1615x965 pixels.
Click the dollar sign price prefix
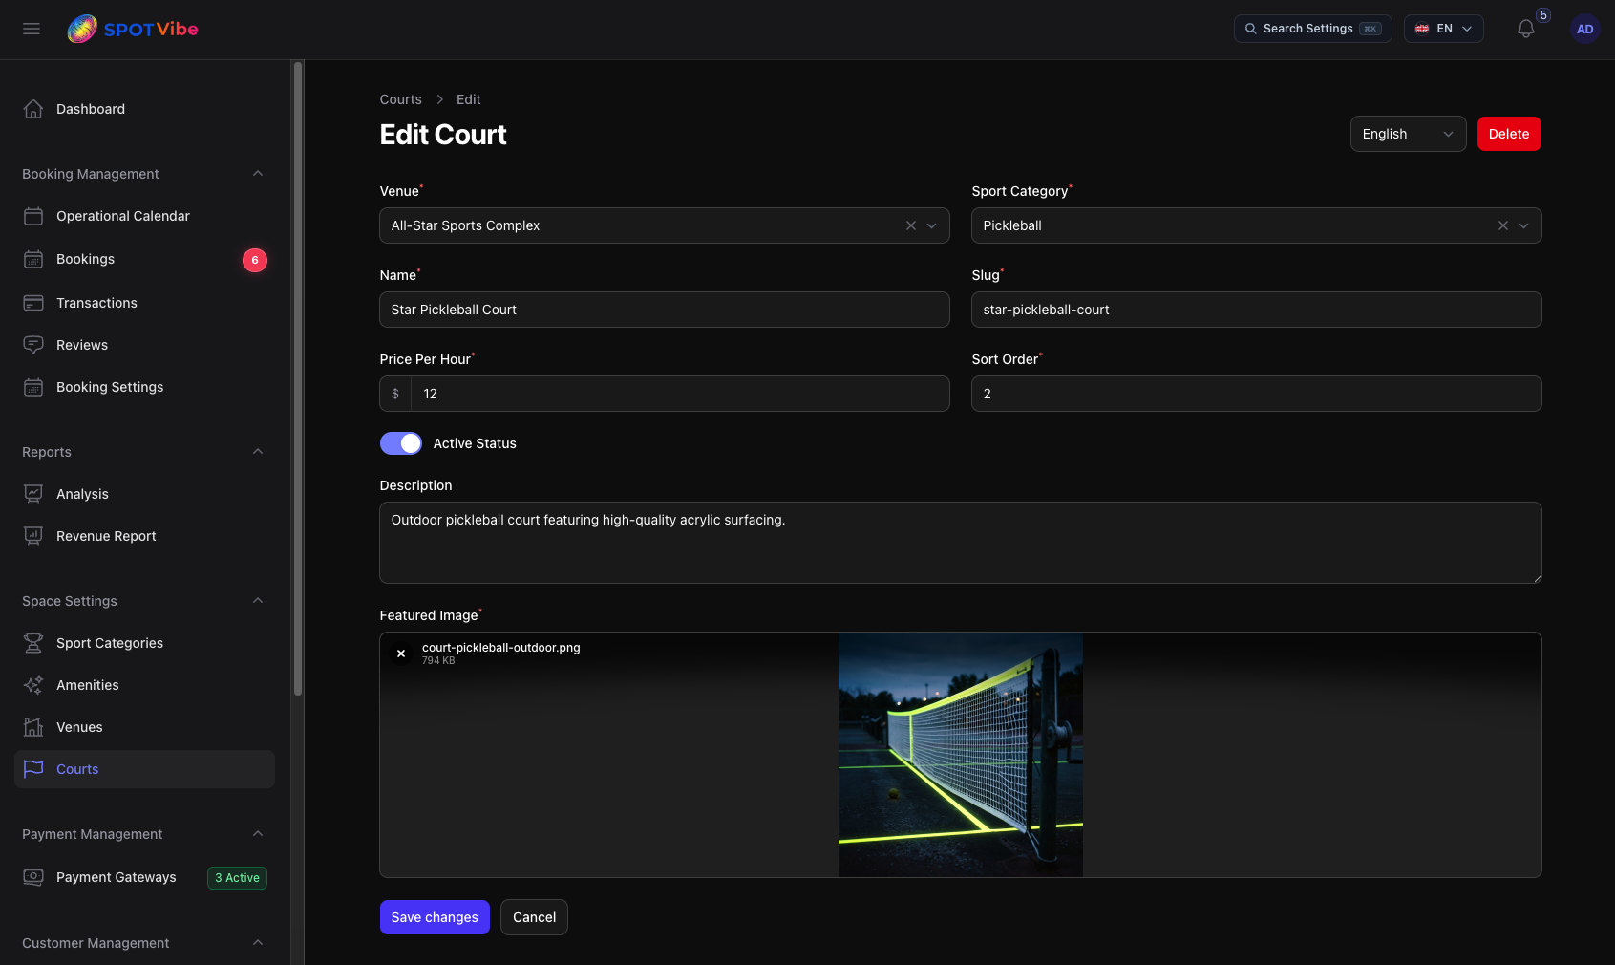point(395,394)
